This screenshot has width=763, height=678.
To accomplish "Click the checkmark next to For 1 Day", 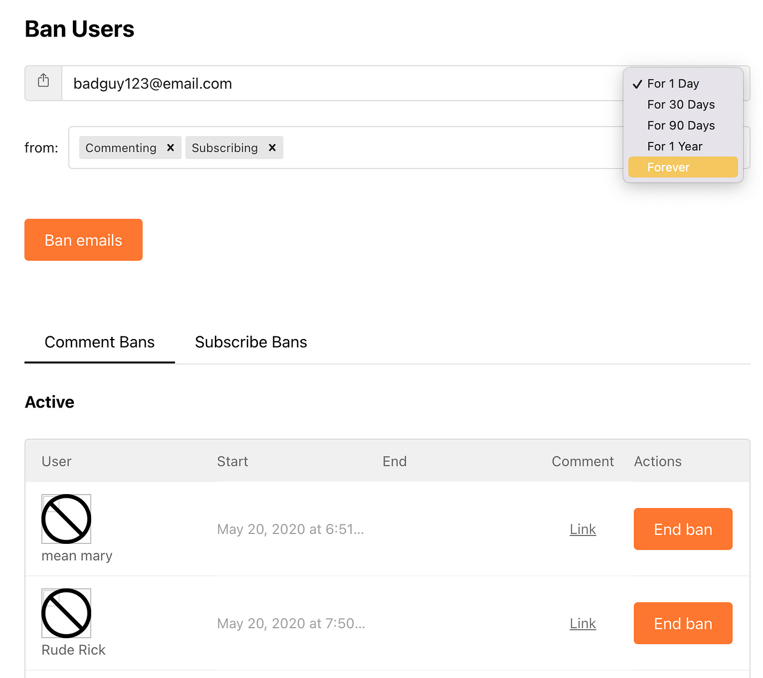I will coord(638,83).
